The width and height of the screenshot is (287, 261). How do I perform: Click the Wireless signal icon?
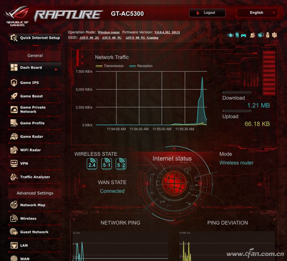click(14, 218)
